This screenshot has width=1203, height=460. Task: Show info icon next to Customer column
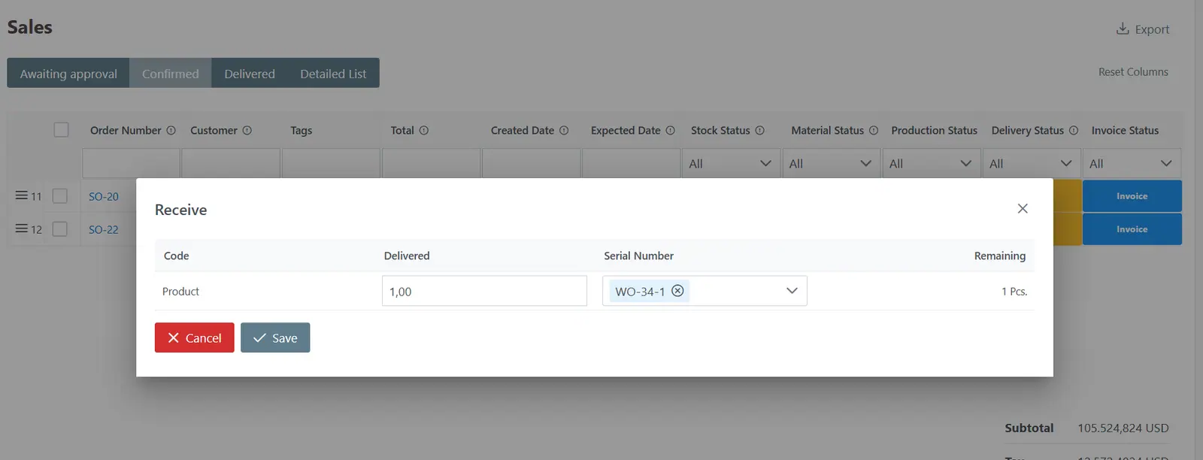[247, 130]
